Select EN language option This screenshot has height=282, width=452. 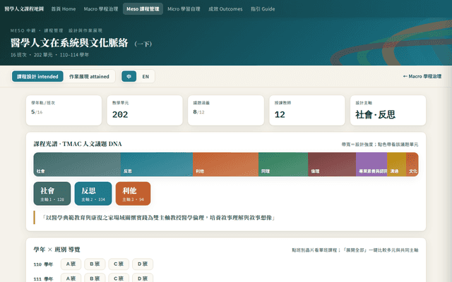(x=145, y=77)
